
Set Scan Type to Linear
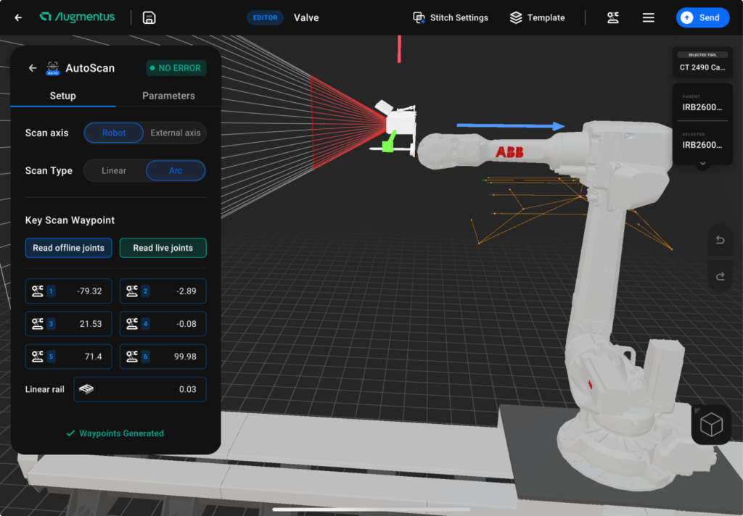pos(113,170)
